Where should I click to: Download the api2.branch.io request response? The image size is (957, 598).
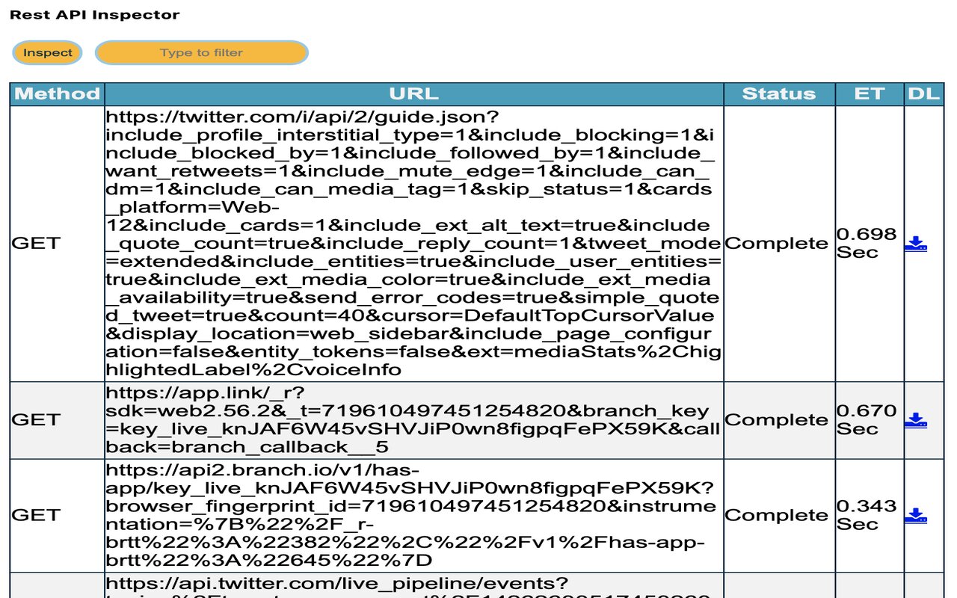pos(916,516)
